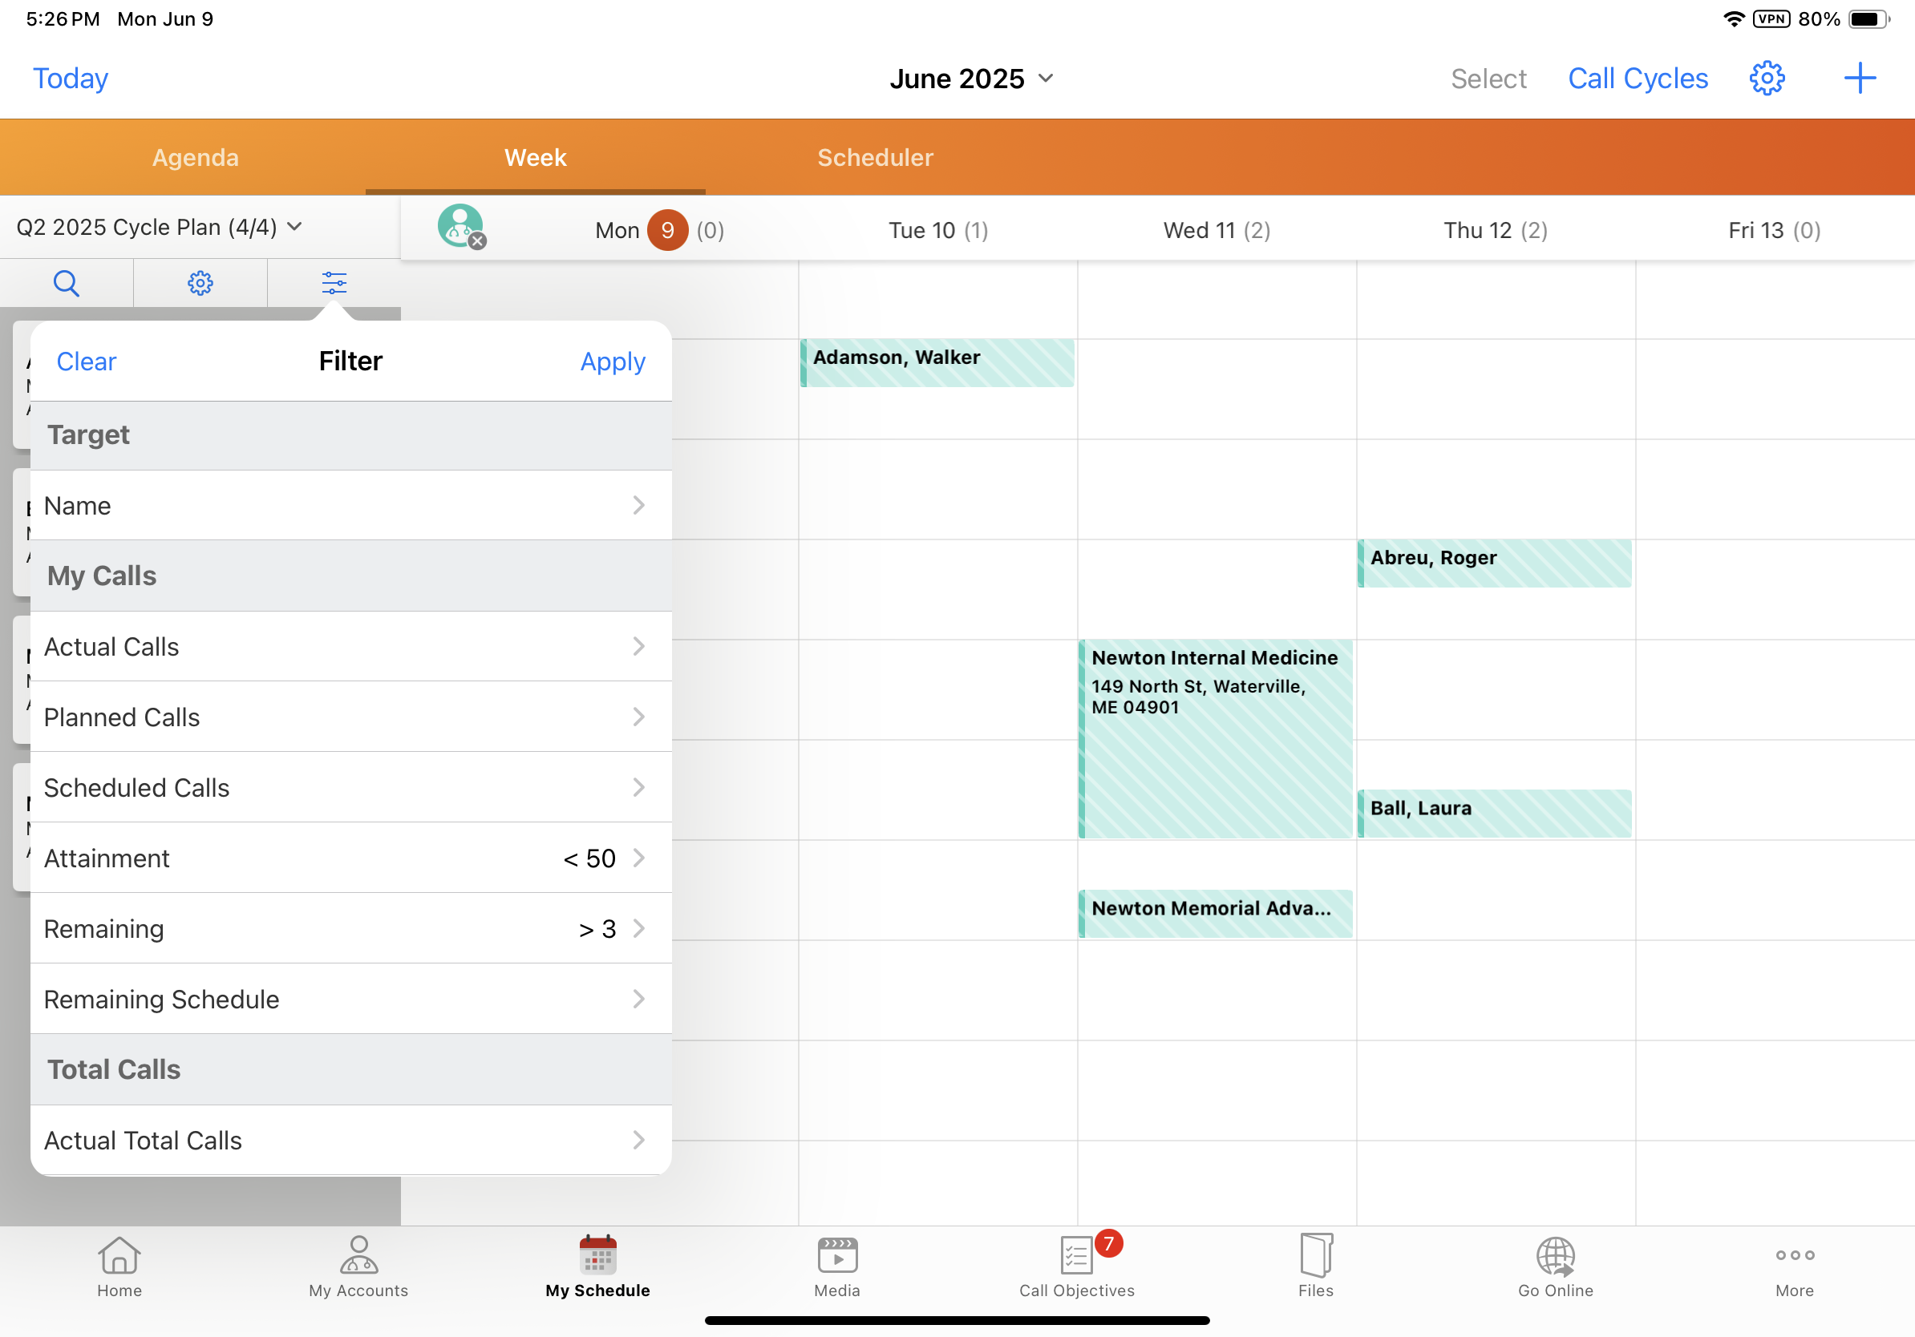Open Q2 2025 Cycle Plan dropdown
This screenshot has width=1915, height=1337.
coord(159,227)
